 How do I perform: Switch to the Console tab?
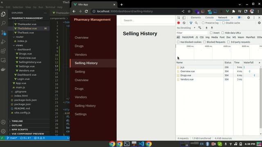tap(209, 18)
